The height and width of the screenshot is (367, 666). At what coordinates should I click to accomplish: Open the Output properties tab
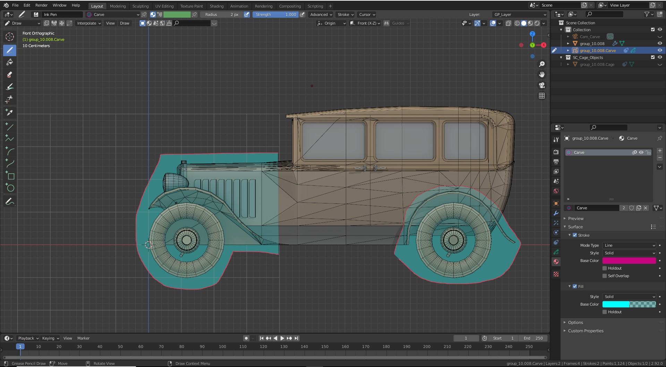coord(556,162)
